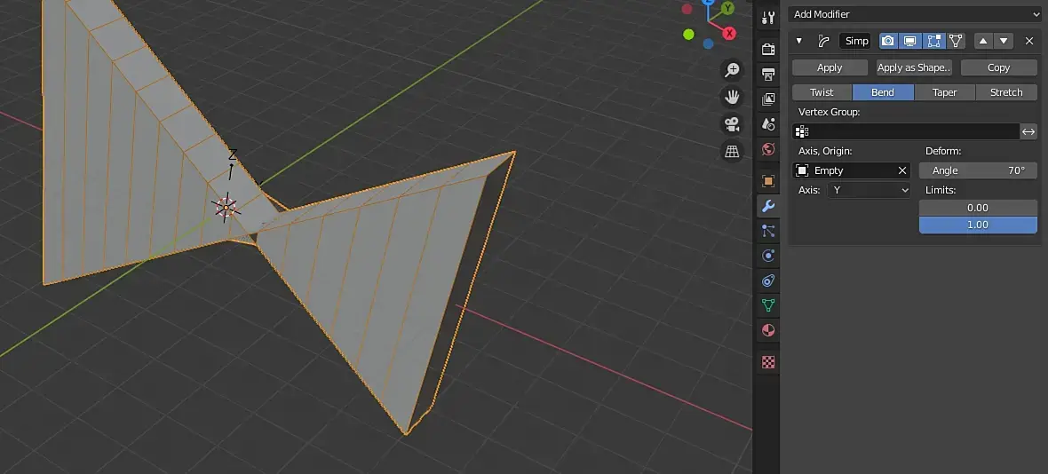
Task: Click the vertex group grid icon
Action: click(802, 131)
